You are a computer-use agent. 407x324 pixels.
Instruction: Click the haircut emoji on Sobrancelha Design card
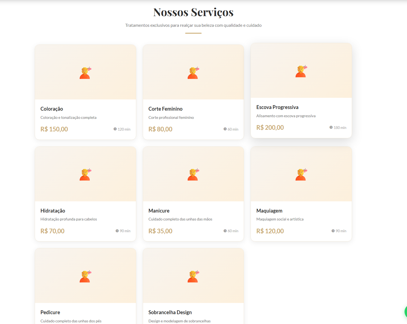click(193, 276)
